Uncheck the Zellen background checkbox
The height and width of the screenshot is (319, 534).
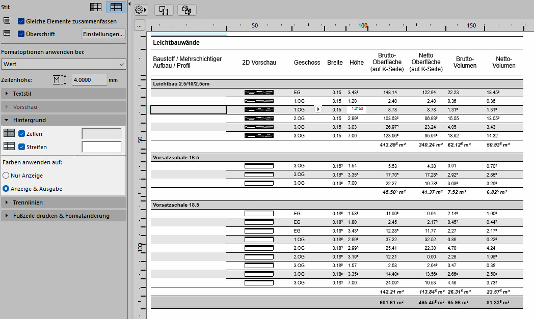[21, 134]
